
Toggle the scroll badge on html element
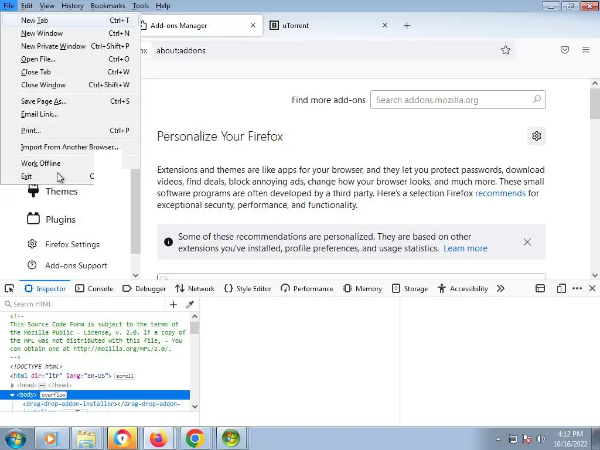125,376
